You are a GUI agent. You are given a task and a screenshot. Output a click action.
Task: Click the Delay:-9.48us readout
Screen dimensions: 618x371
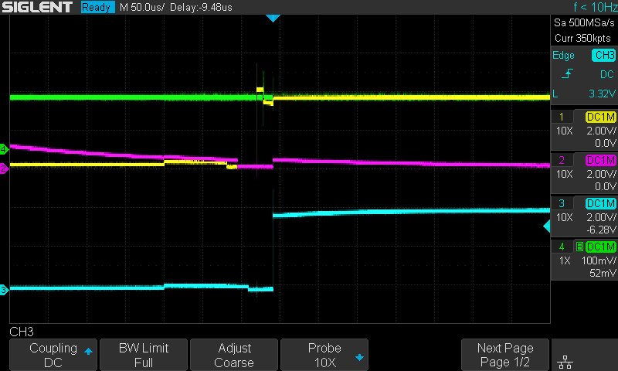tap(201, 7)
